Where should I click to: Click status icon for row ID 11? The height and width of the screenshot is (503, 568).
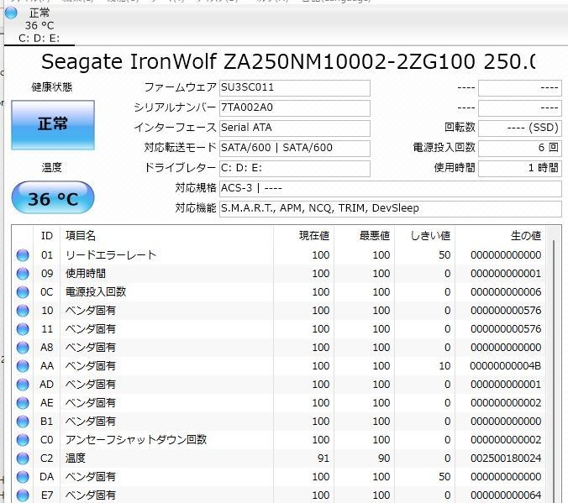[23, 329]
